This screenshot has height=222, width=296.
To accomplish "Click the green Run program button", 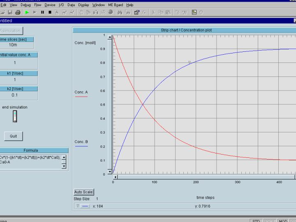I will pos(27,12).
